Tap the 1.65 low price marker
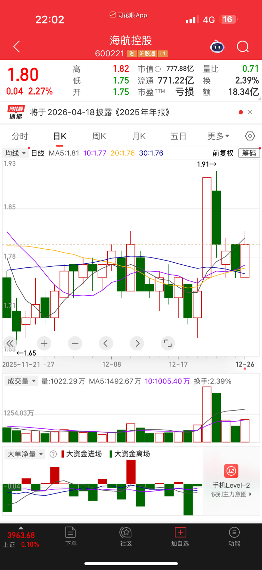This screenshot has width=262, height=570. pyautogui.click(x=26, y=353)
